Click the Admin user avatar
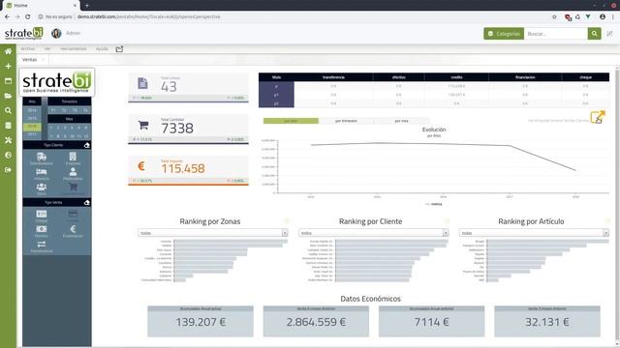This screenshot has height=348, width=620. [56, 33]
